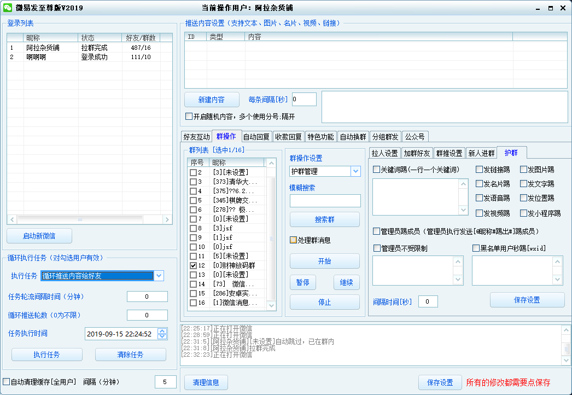This screenshot has height=395, width=572.
Task: Click the 新建内容 button
Action: point(212,100)
